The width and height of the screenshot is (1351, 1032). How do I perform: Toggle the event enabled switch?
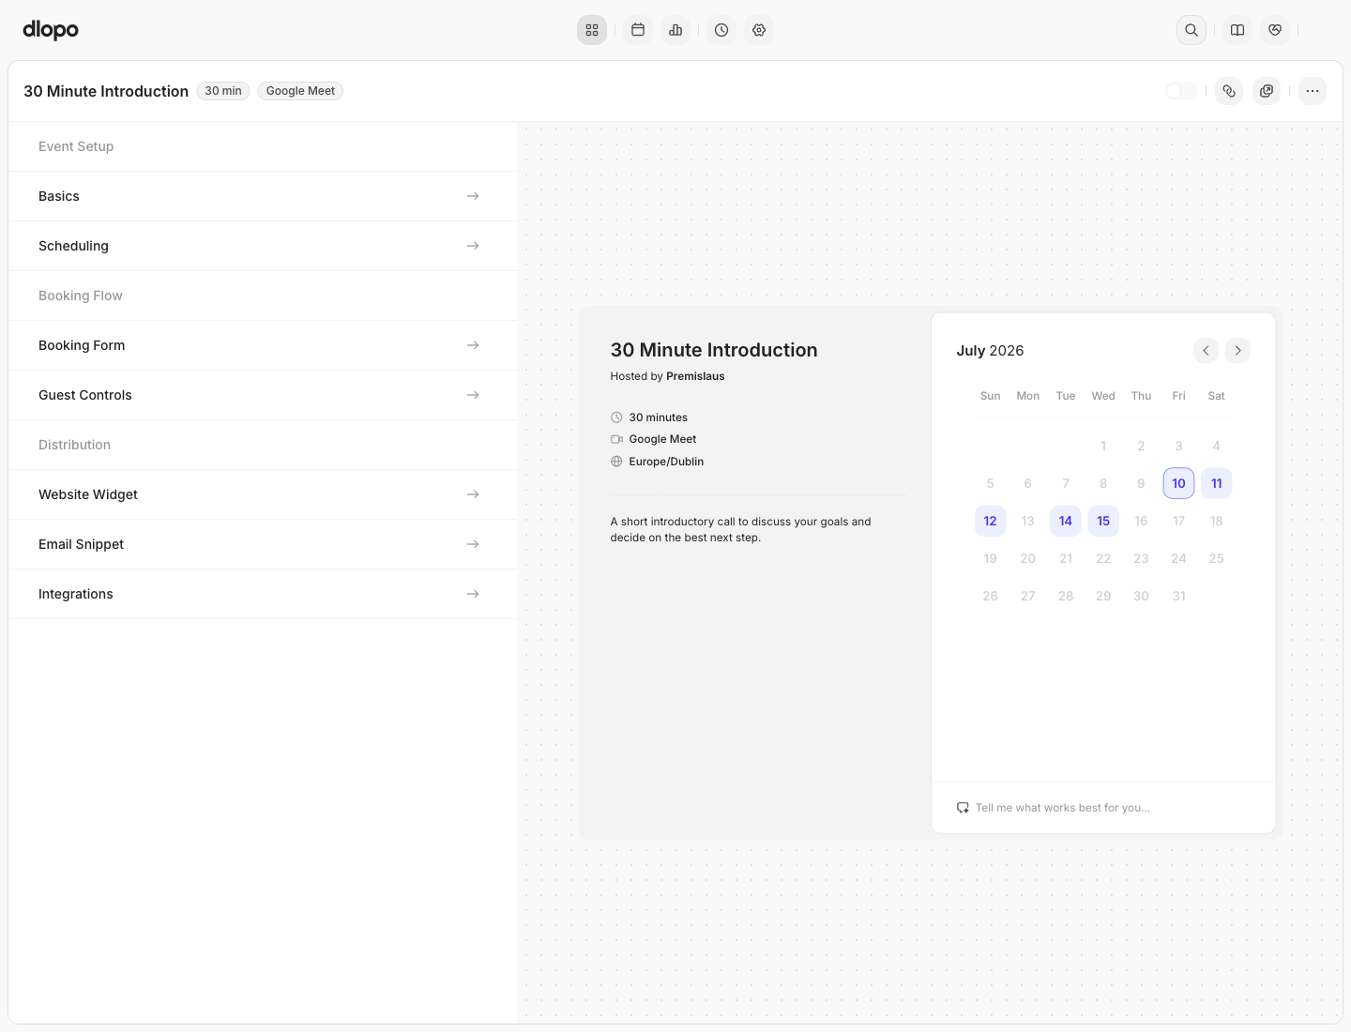coord(1181,91)
